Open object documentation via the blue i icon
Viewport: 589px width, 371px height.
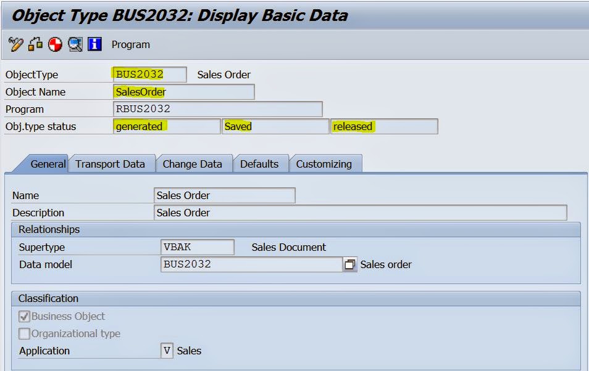(x=93, y=44)
